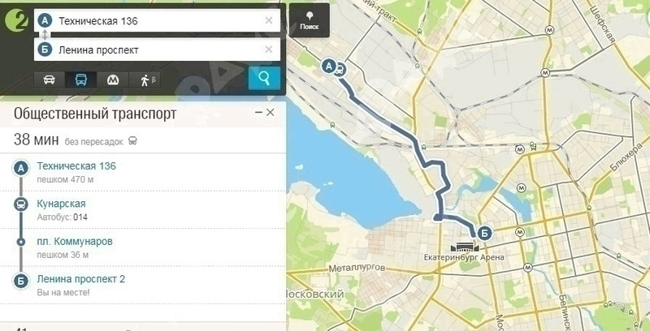The image size is (650, 331).
Task: Select the bus public transport mode
Action: pyautogui.click(x=80, y=80)
